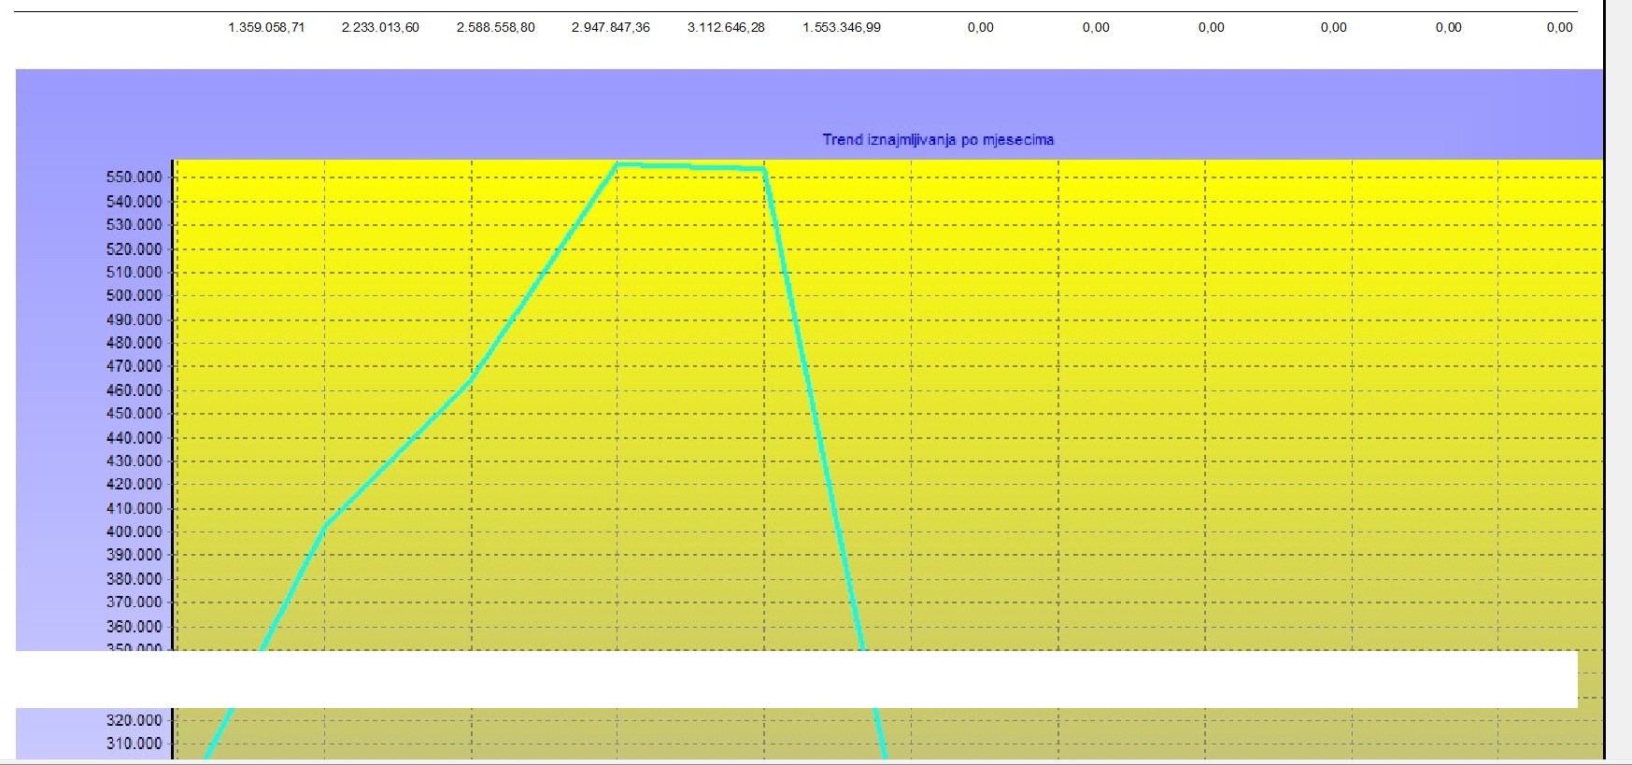Click the 360.000 y-axis label

[134, 626]
